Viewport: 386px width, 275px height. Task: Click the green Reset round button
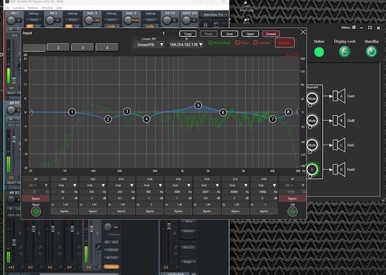[x=36, y=212]
